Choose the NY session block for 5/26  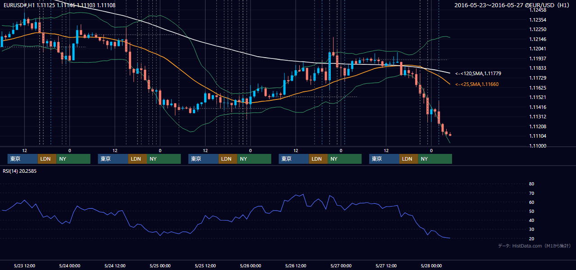pos(345,159)
